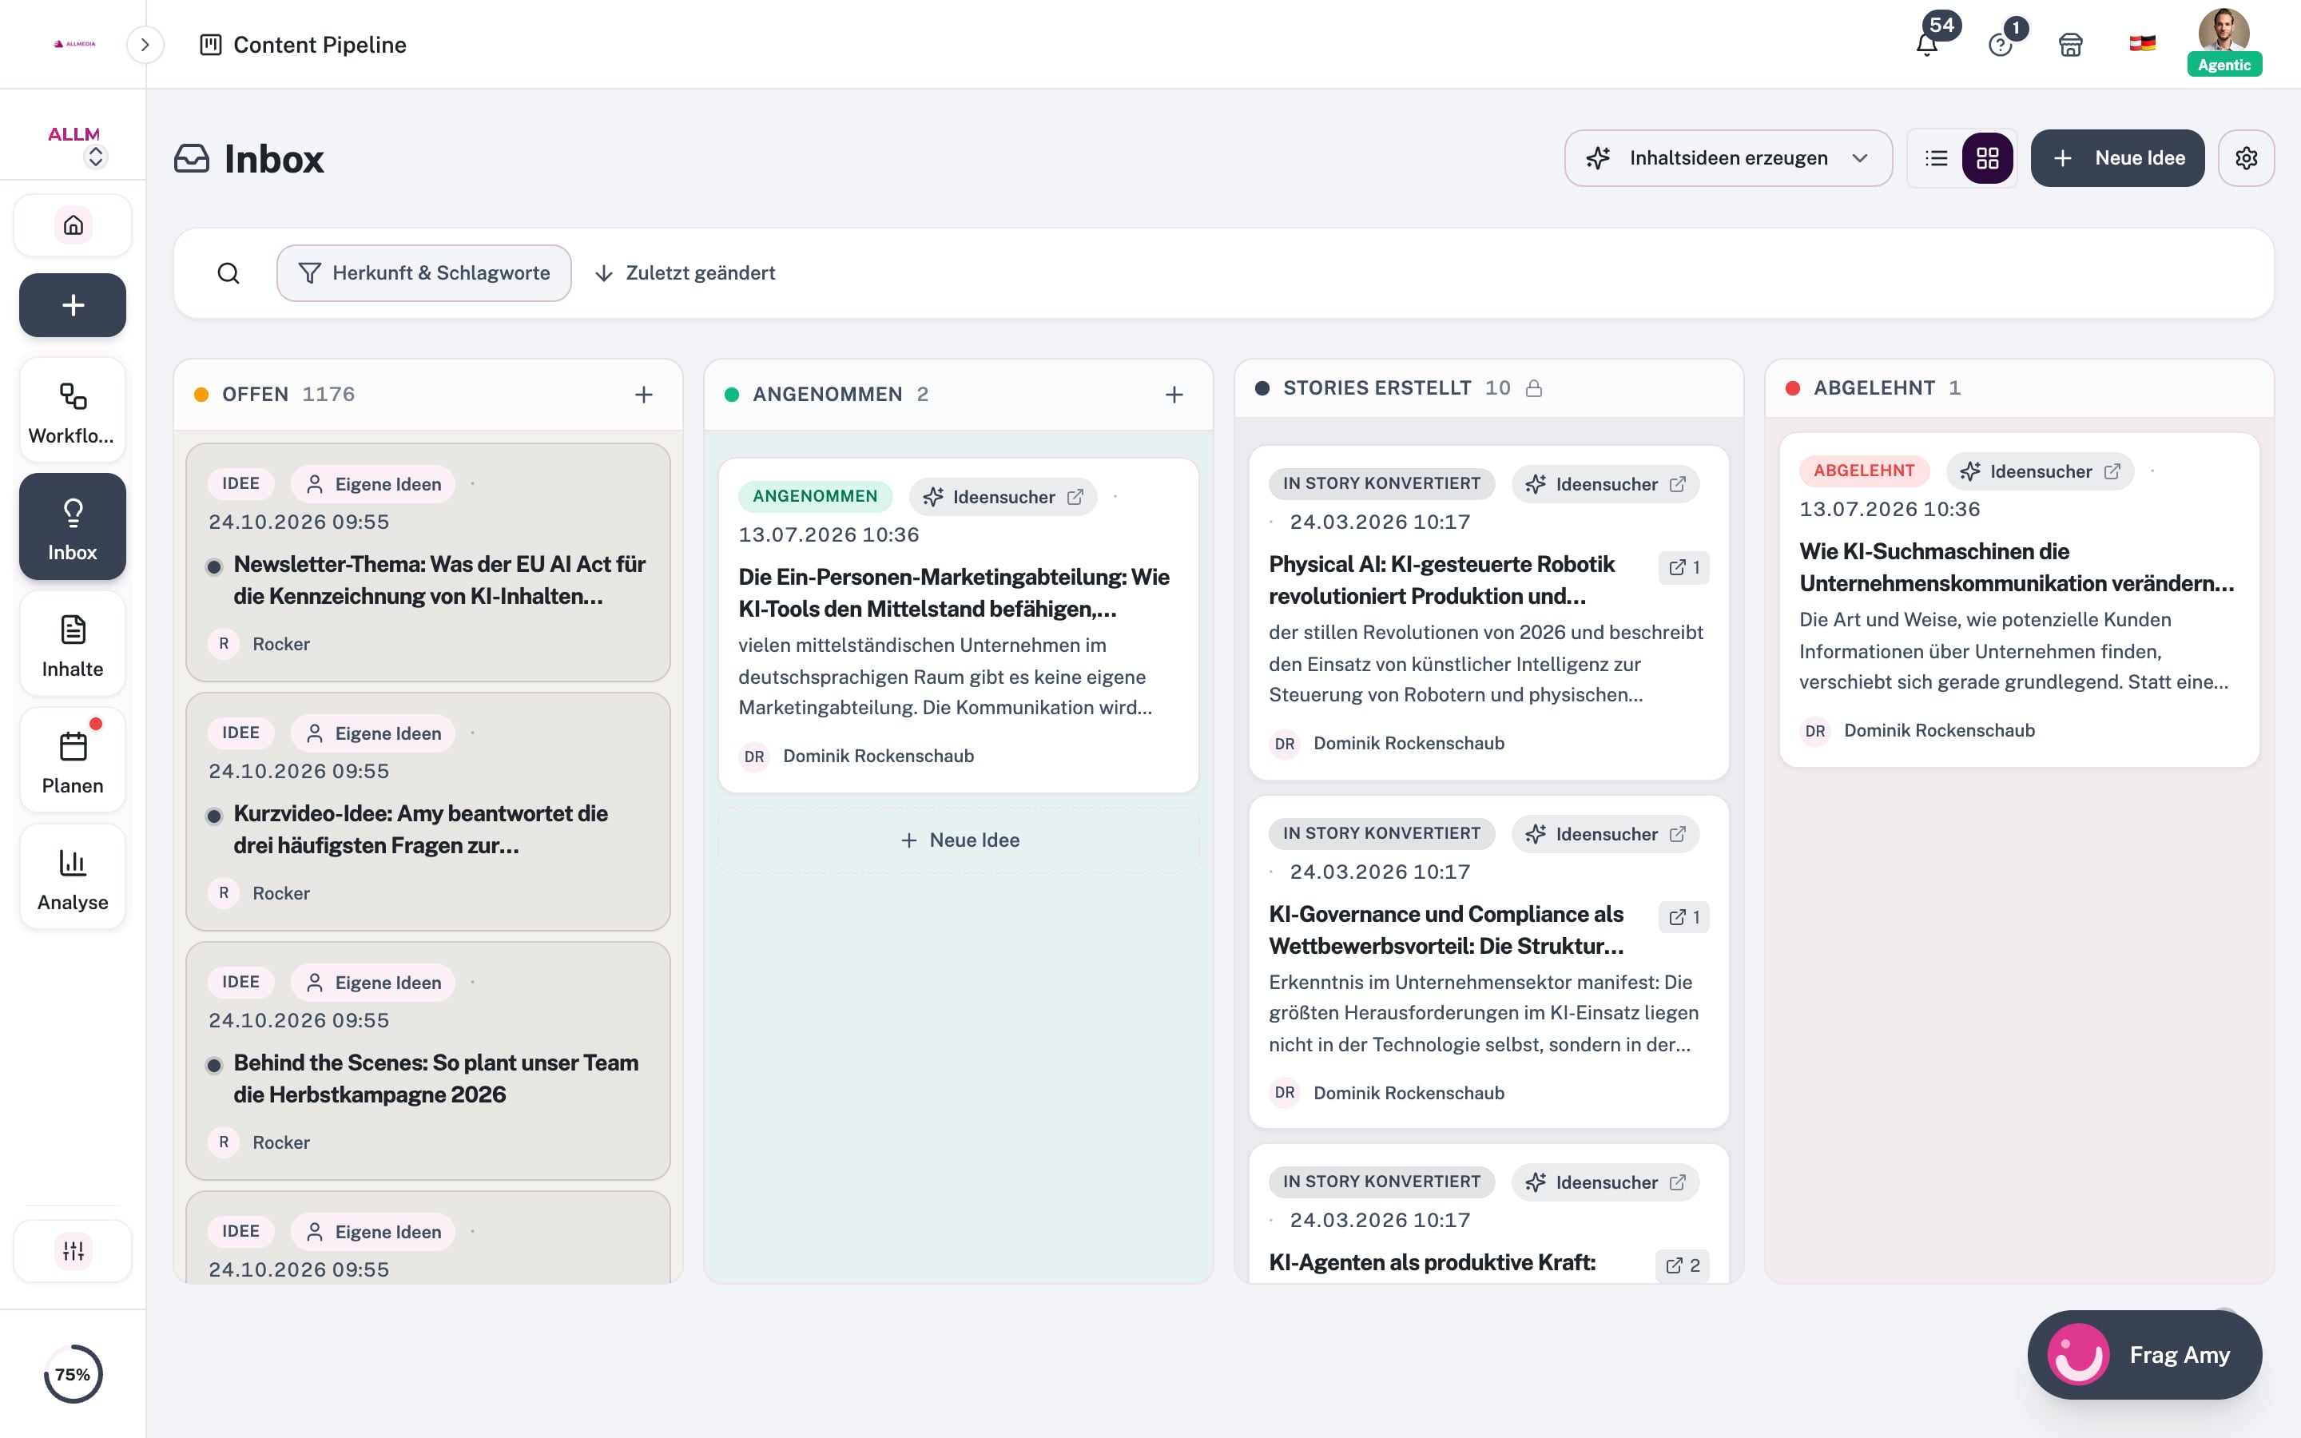This screenshot has height=1438, width=2301.
Task: Open the Frag Amy chat assistant
Action: (x=2144, y=1354)
